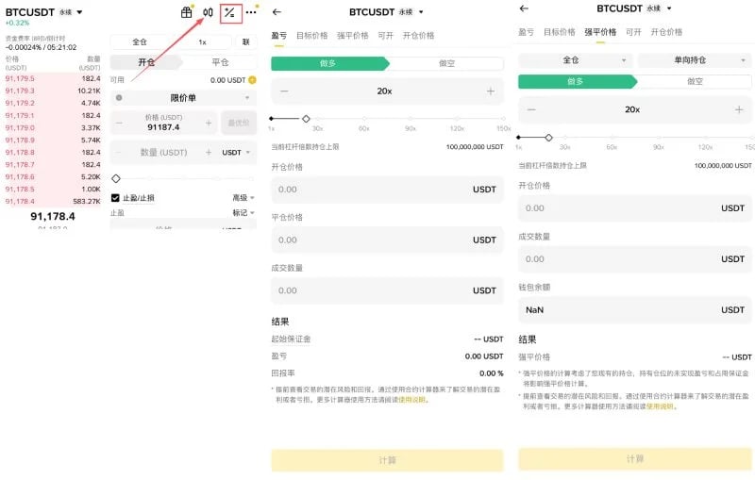Open the gift rewards icon
Viewport: 755px width, 480px height.
click(186, 12)
